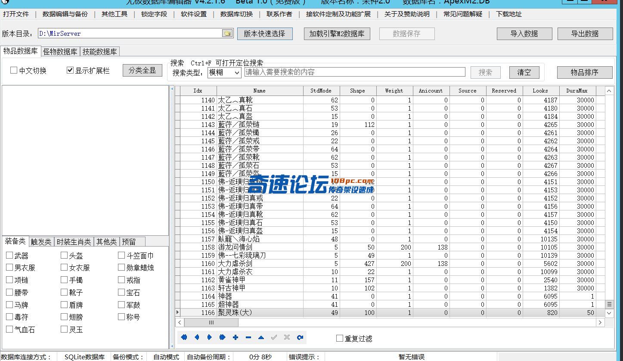The width and height of the screenshot is (623, 361).
Task: Check the 斗笠面巾 category checkbox
Action: 121,255
